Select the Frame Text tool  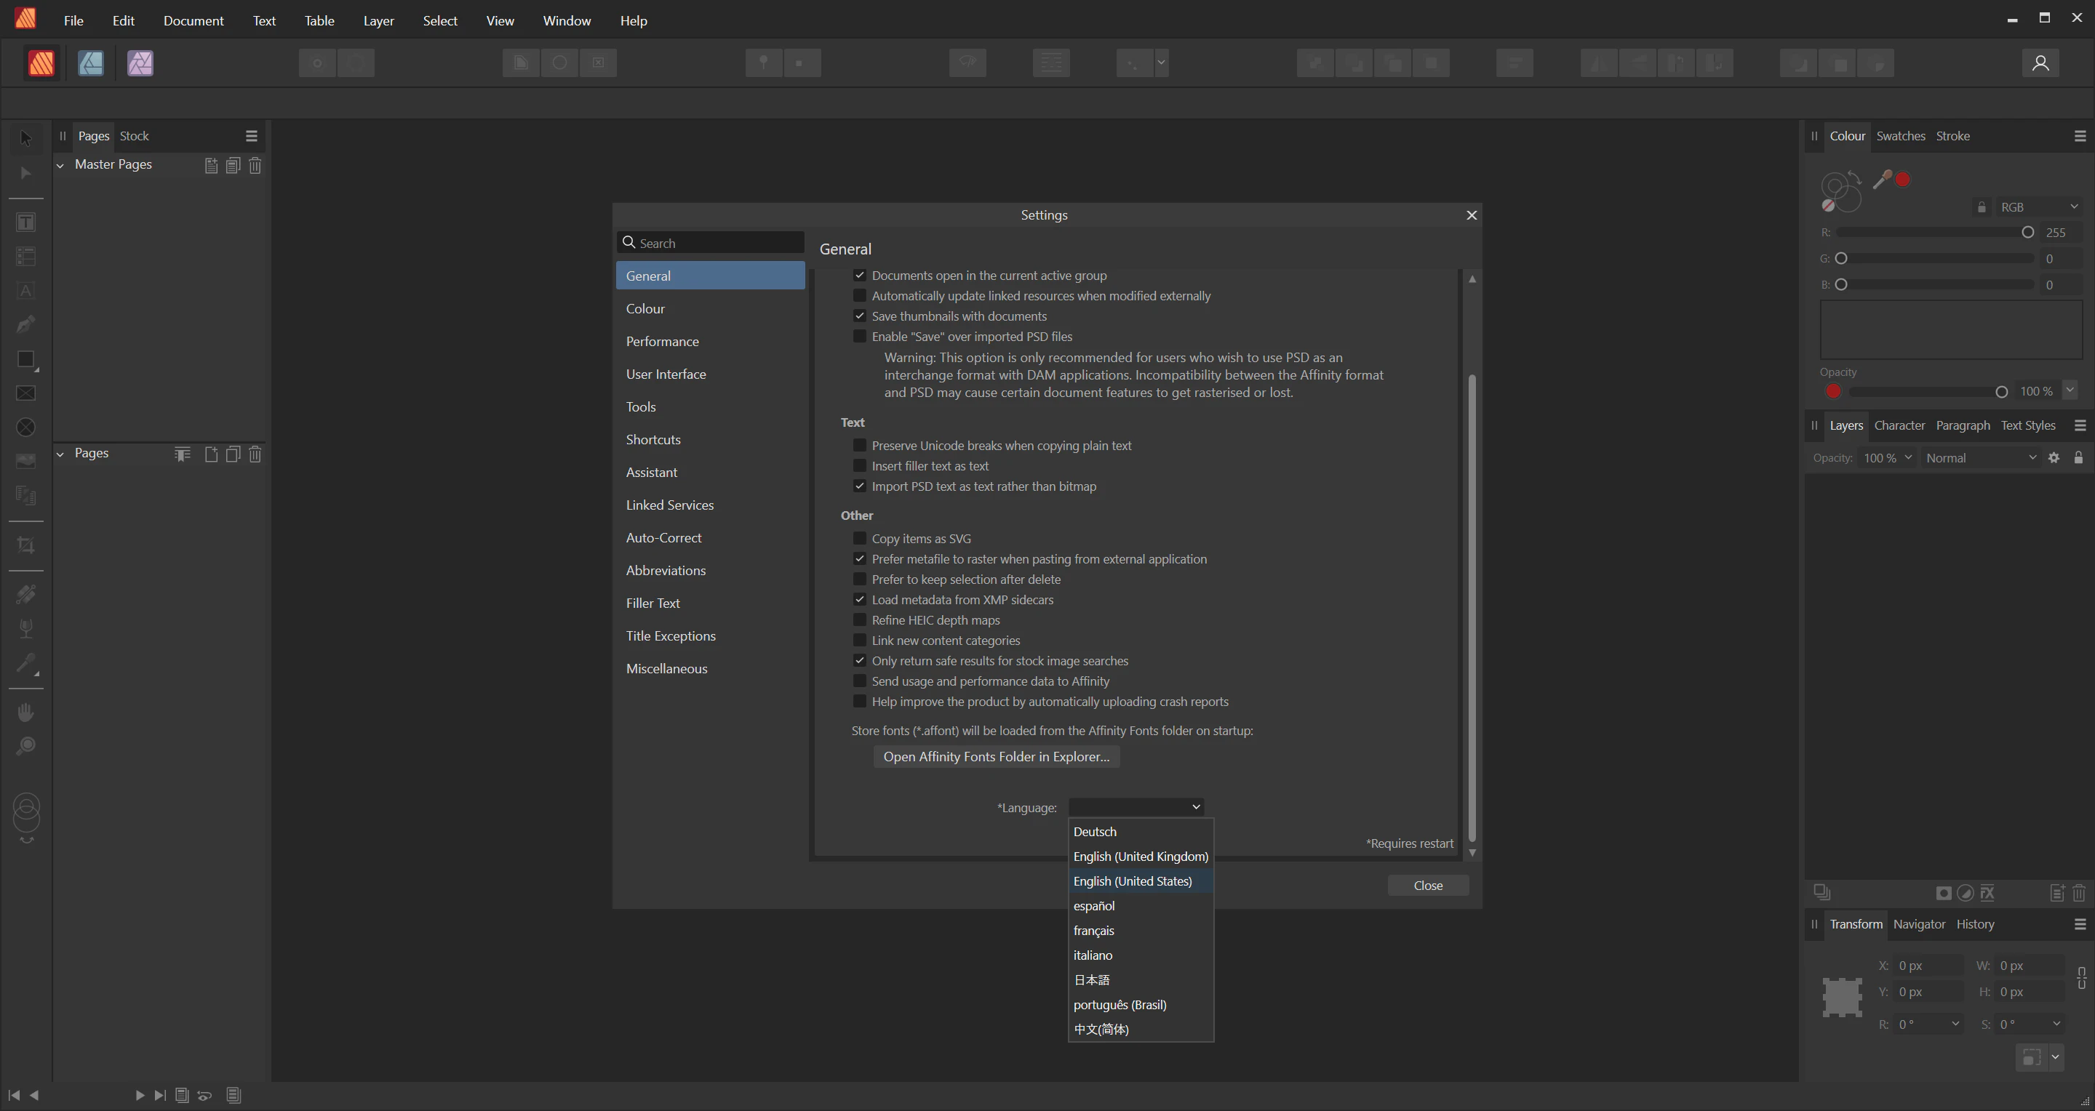(x=26, y=222)
